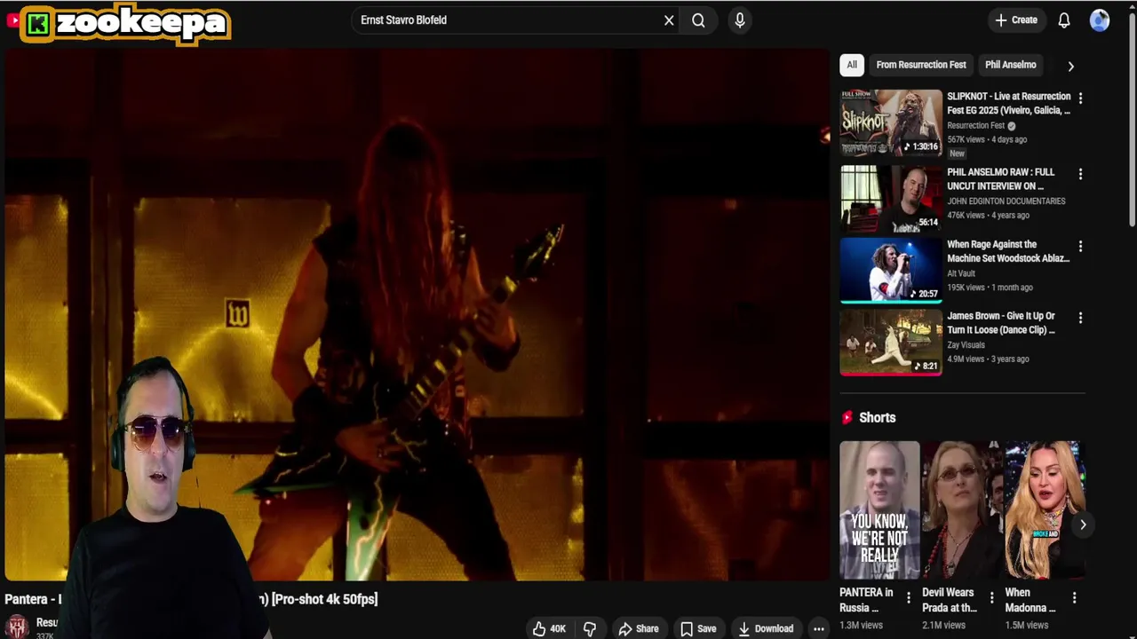The width and height of the screenshot is (1137, 639).
Task: Clear the search box with the X
Action: 669,20
